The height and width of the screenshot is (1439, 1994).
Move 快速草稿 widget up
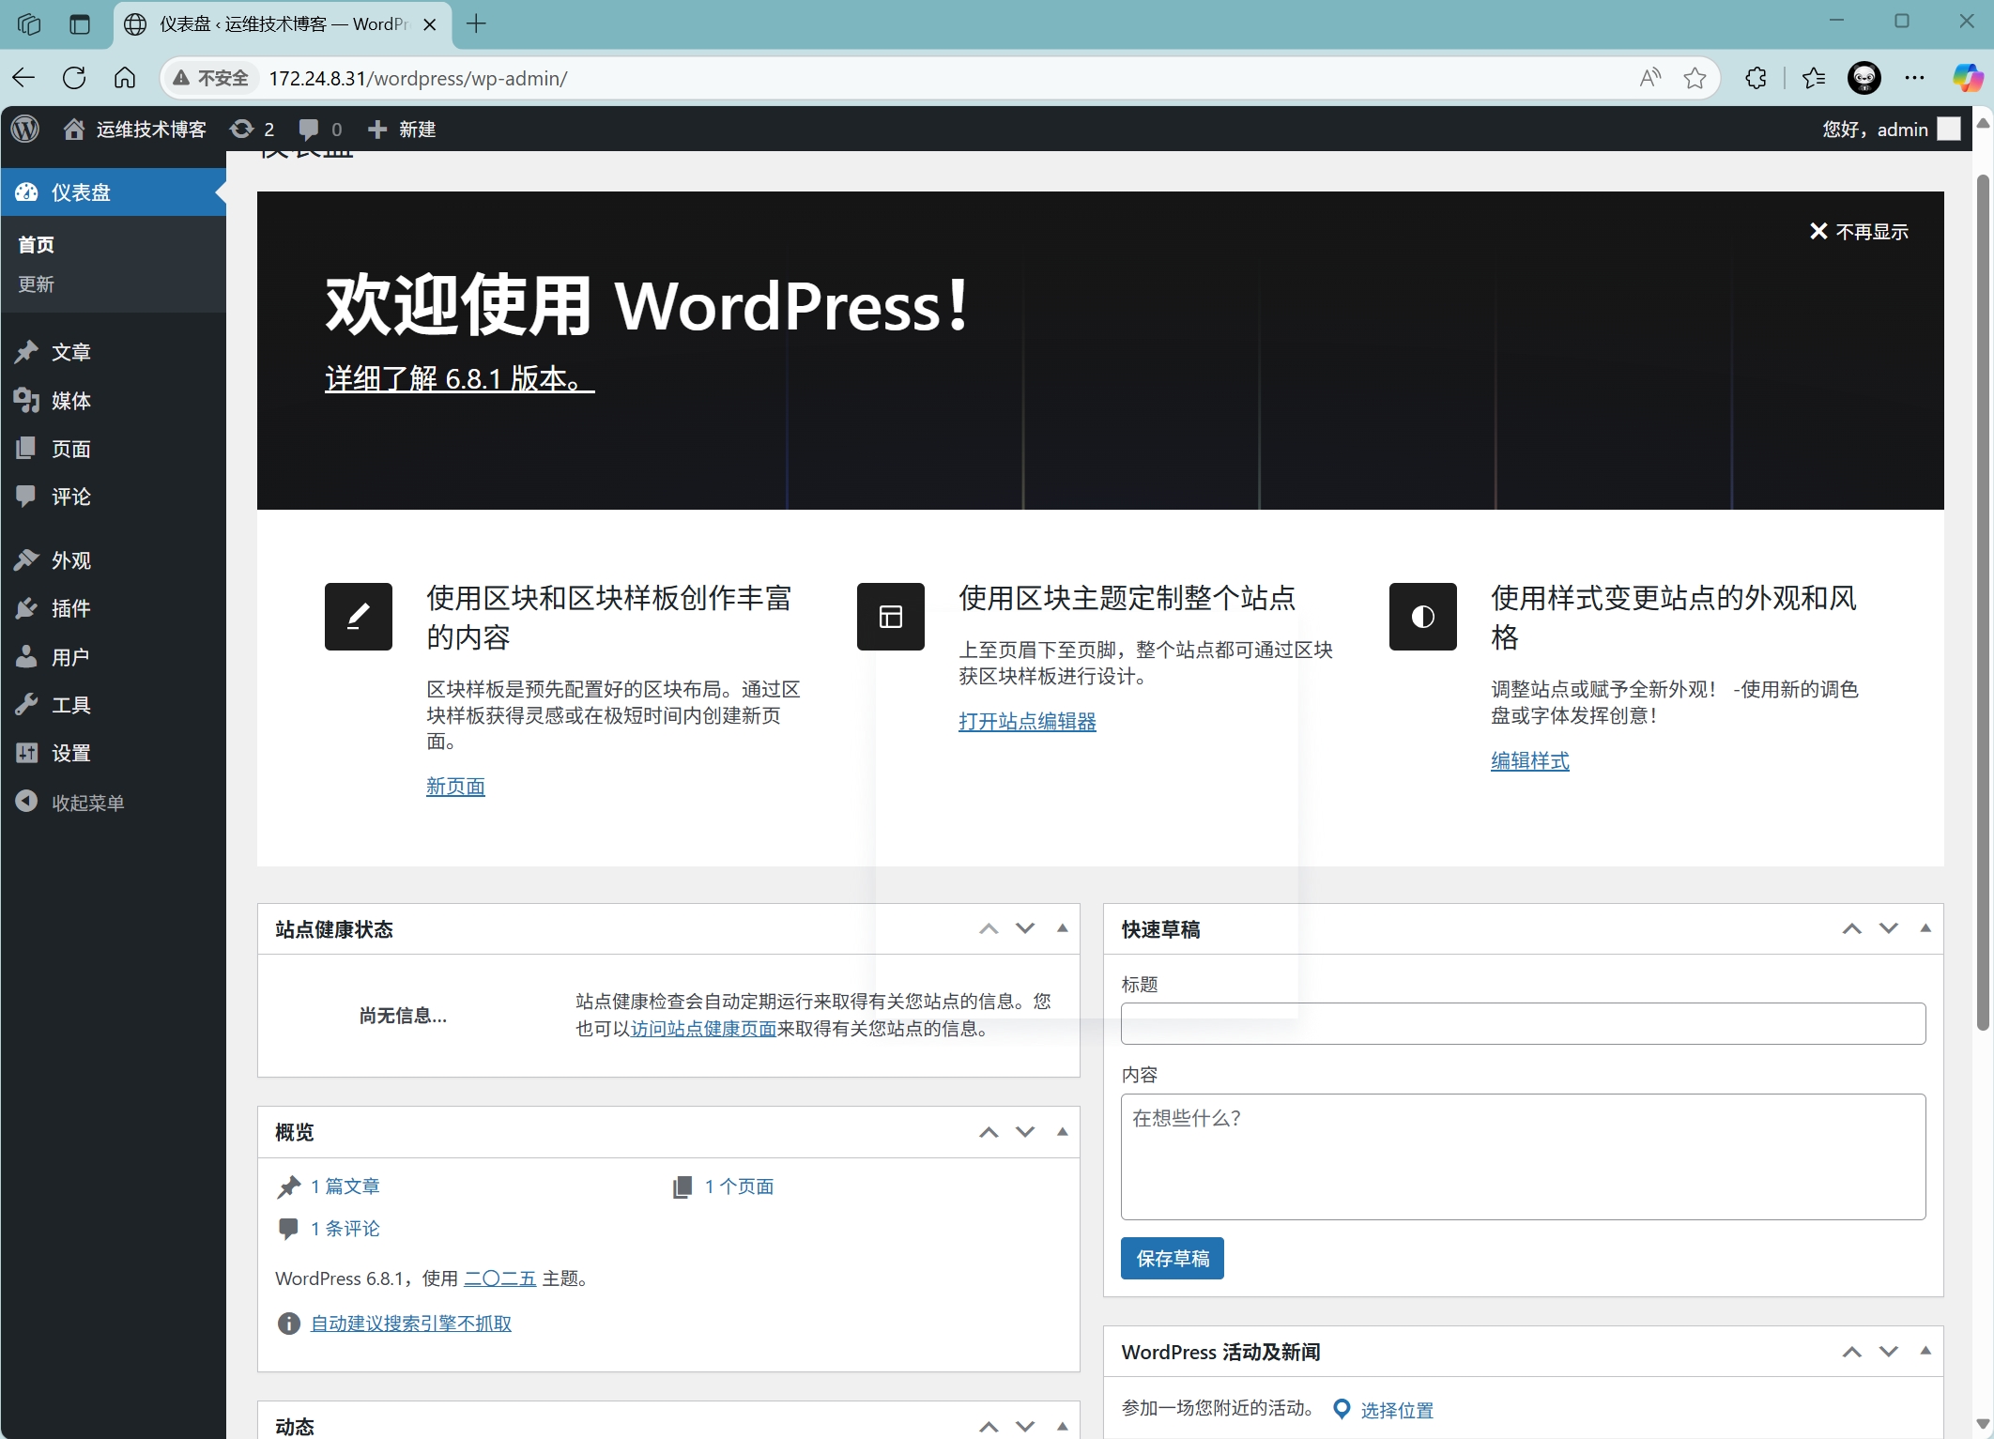click(x=1851, y=928)
